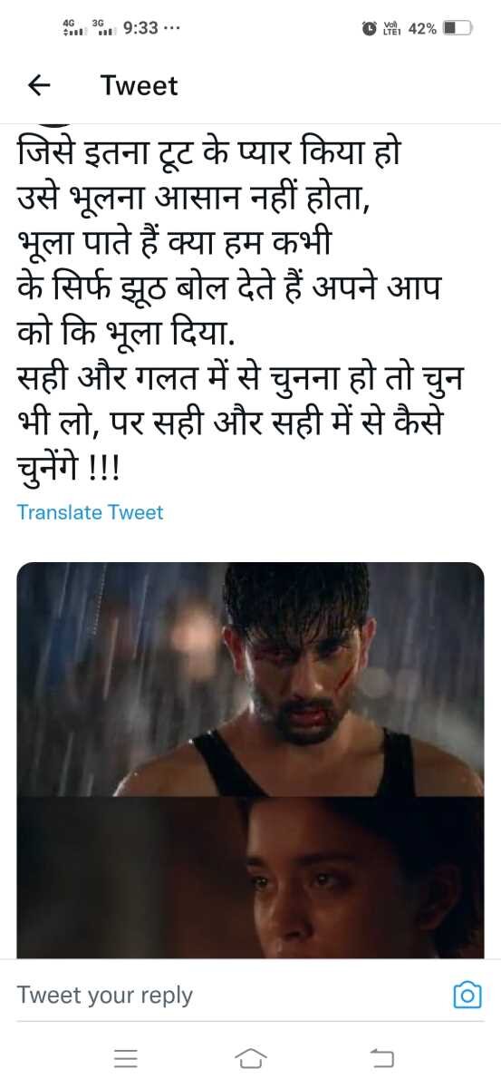The width and height of the screenshot is (501, 1088).
Task: Click the Translate Tweet link
Action: point(90,512)
